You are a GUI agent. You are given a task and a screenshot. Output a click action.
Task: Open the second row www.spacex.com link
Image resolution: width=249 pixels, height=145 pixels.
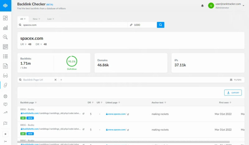tap(116, 129)
